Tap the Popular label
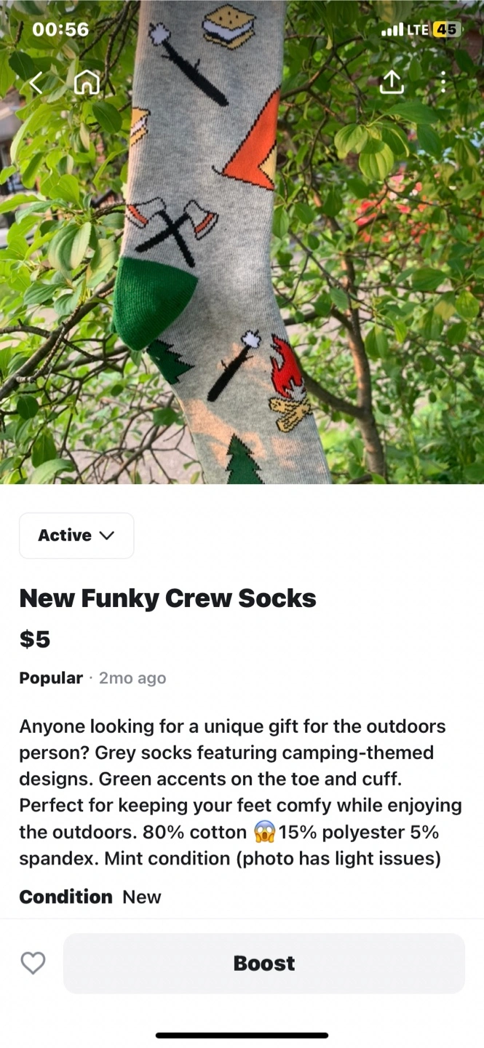 click(51, 678)
